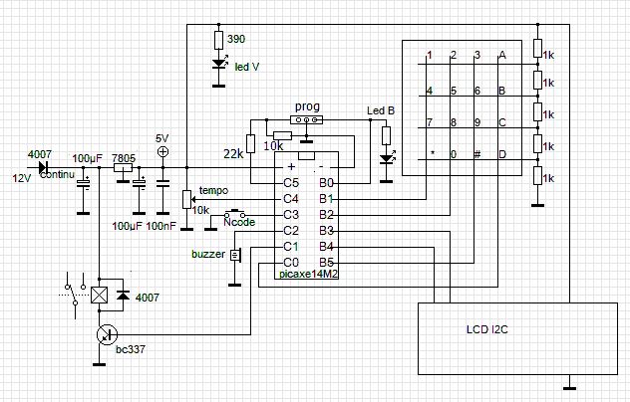630x402 pixels.
Task: Select keypad key "7"
Action: [430, 122]
